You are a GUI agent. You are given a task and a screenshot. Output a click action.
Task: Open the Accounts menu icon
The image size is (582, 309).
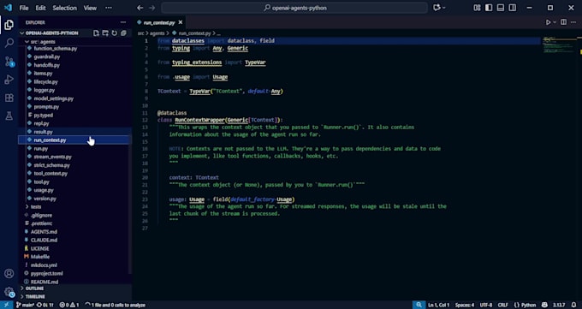coord(9,274)
